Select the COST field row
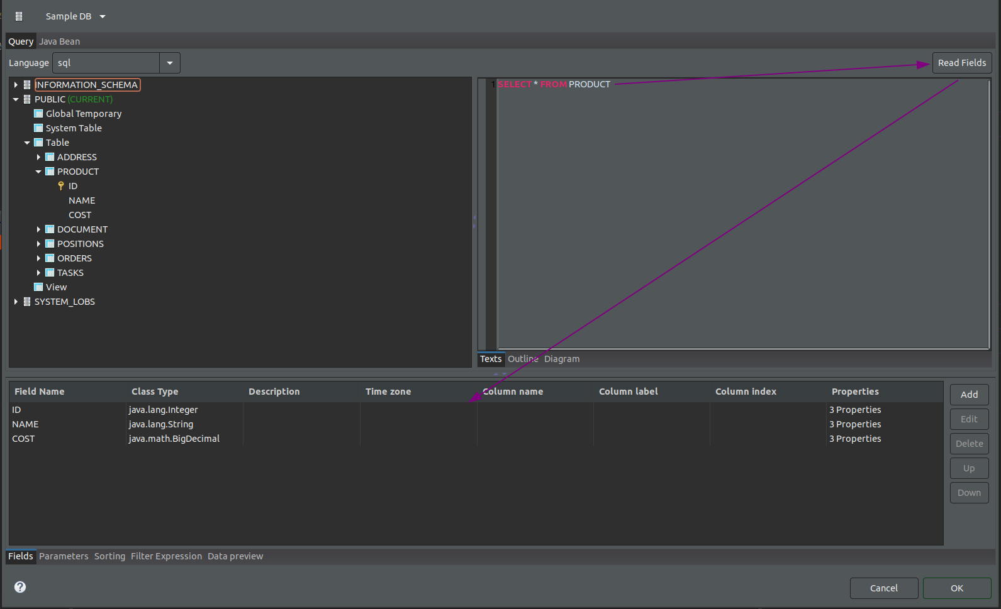 (x=23, y=439)
